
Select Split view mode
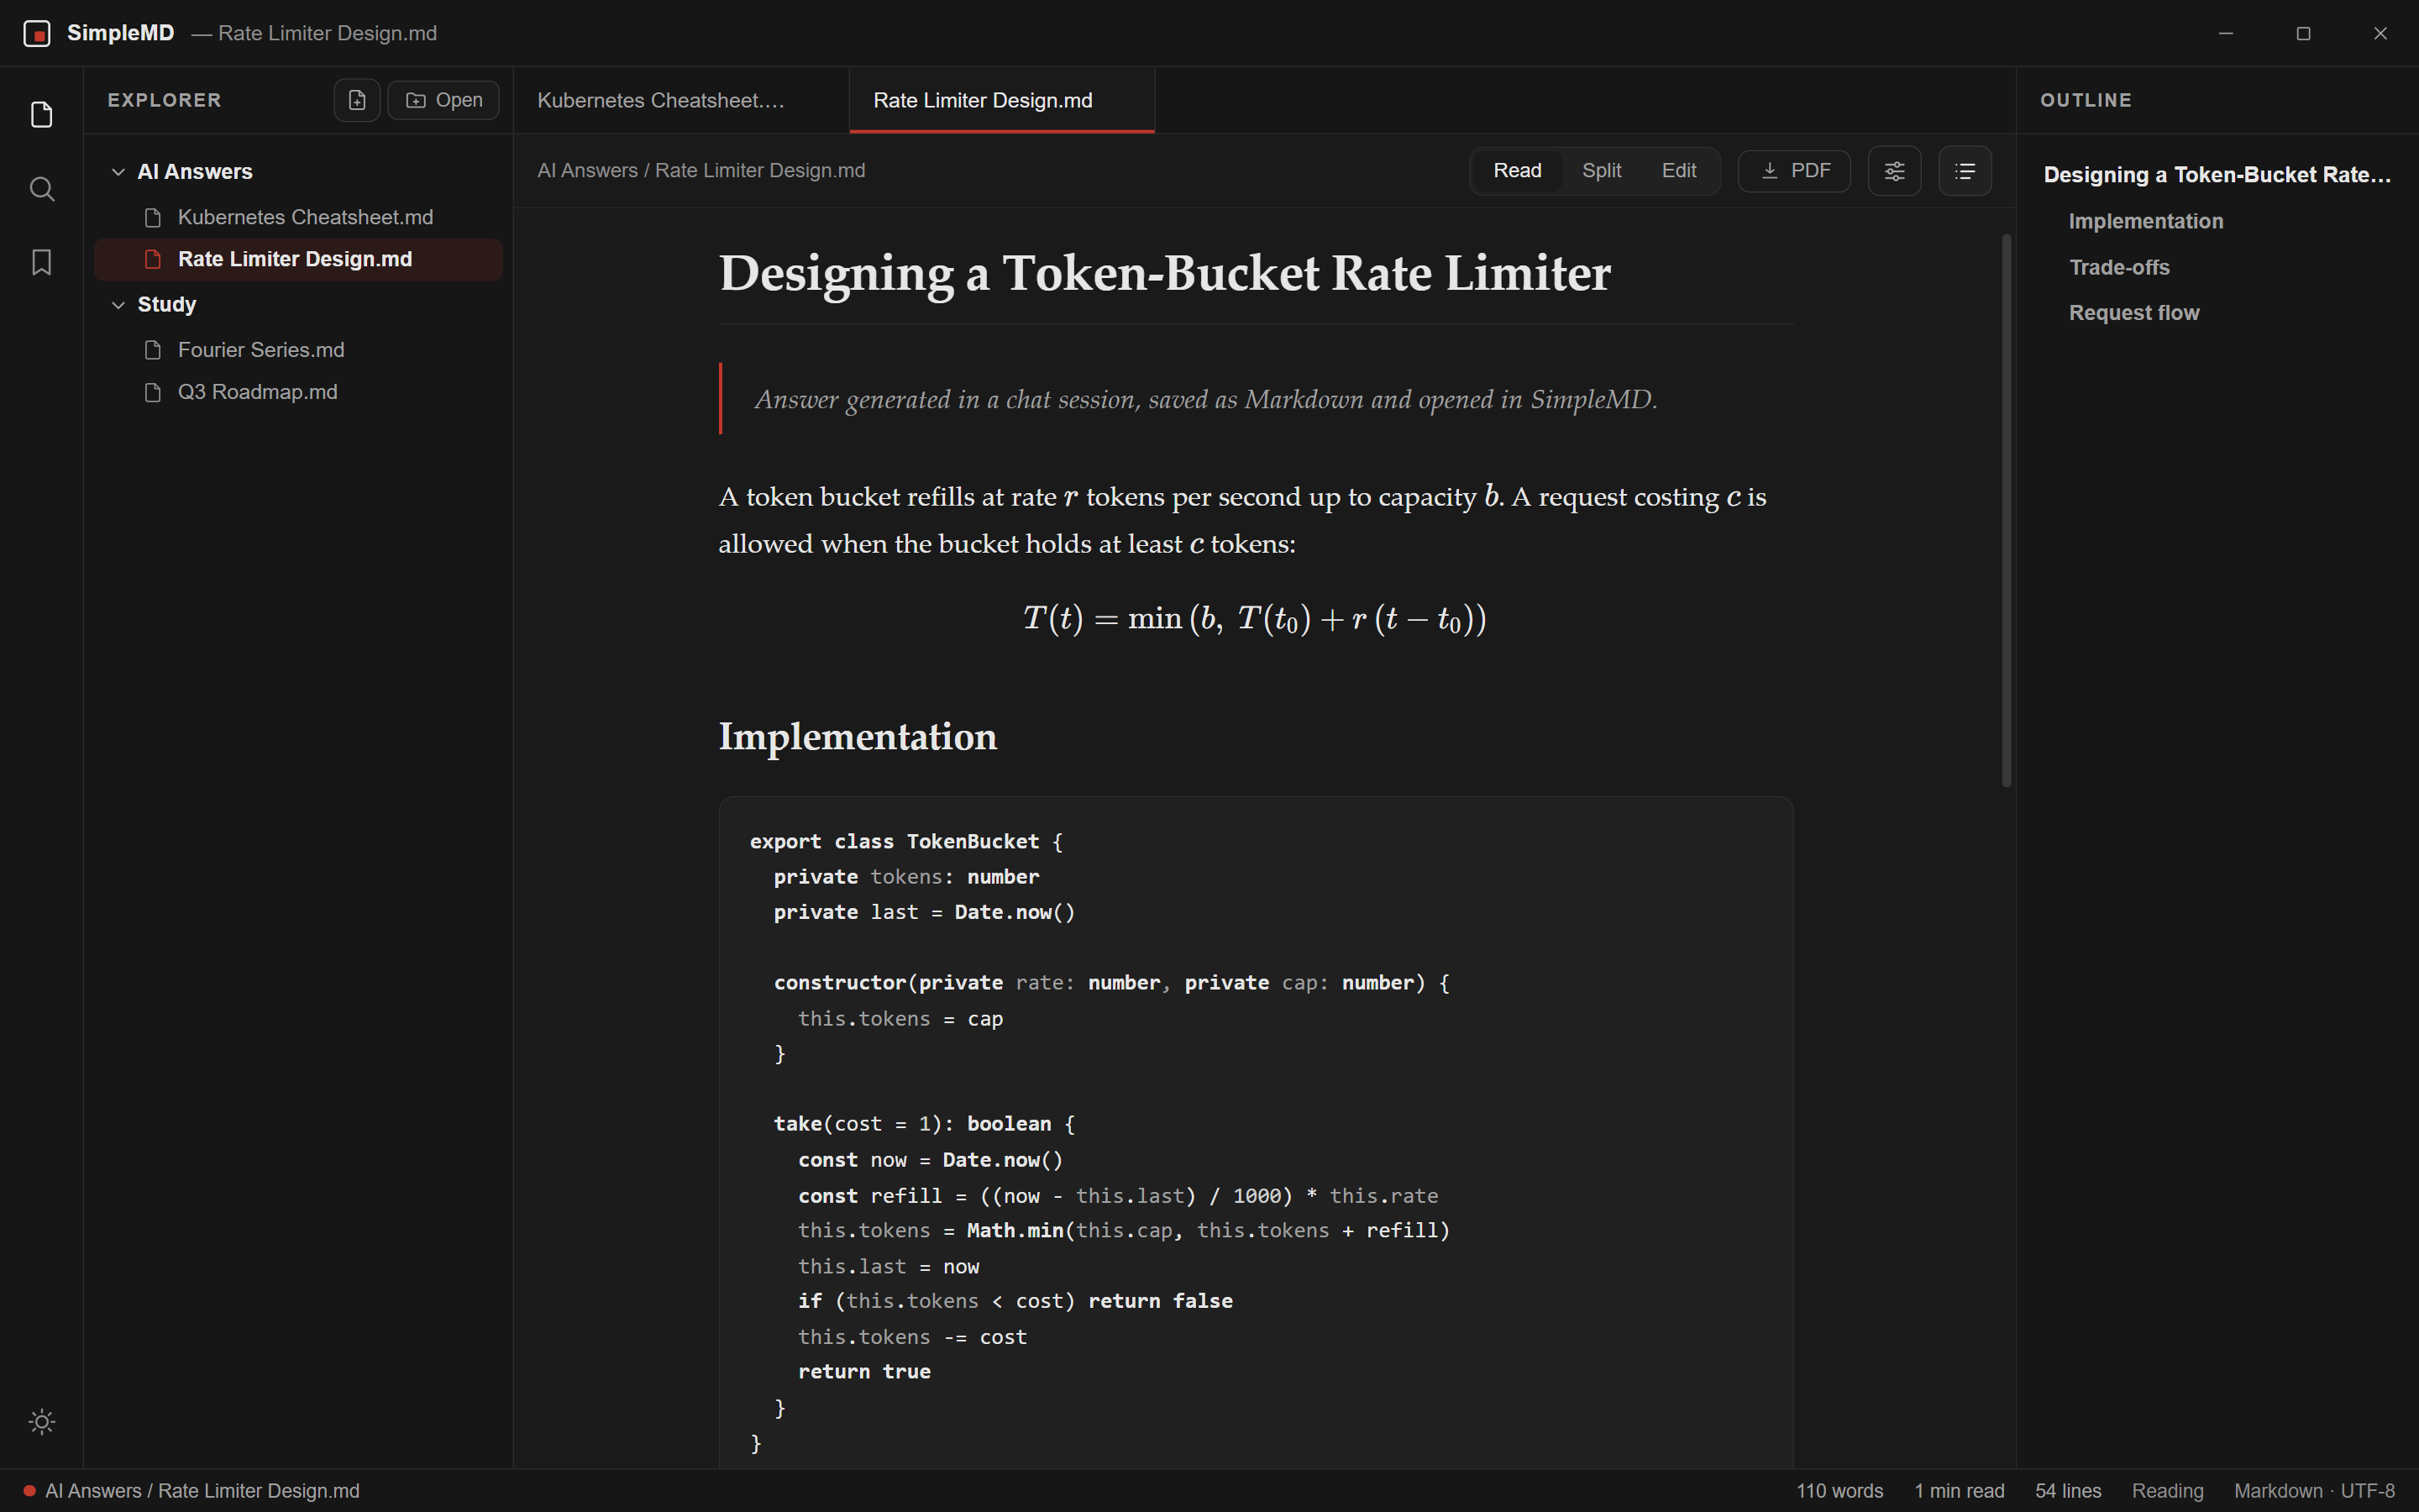coord(1602,171)
